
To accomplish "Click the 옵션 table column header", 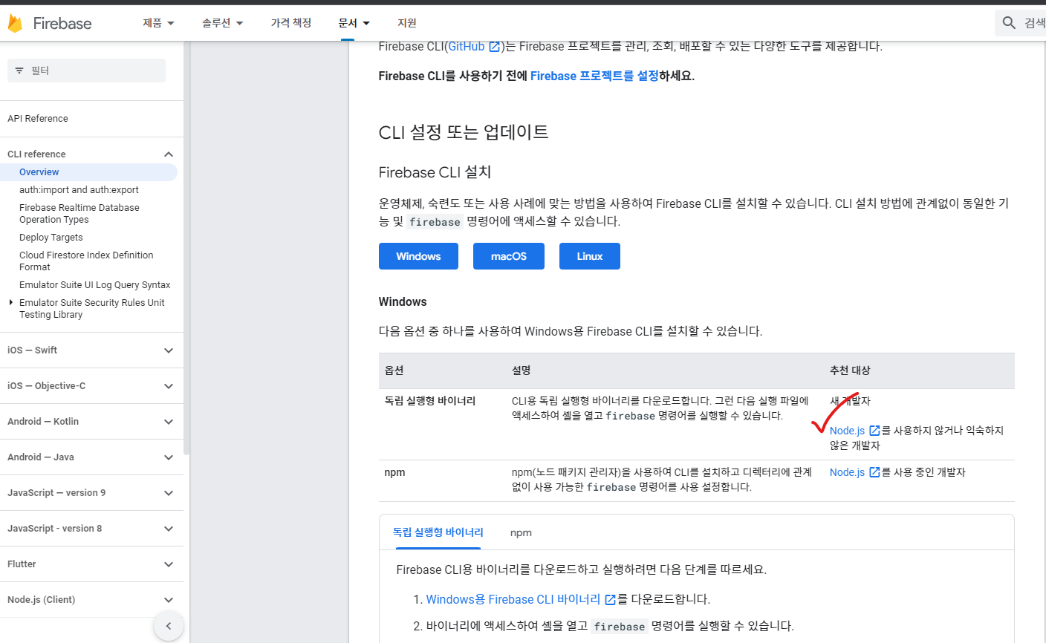I will (x=394, y=371).
